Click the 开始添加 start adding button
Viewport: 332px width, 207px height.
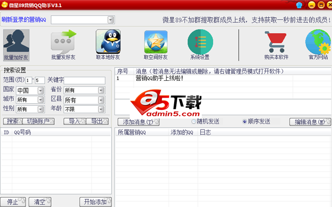(96, 202)
